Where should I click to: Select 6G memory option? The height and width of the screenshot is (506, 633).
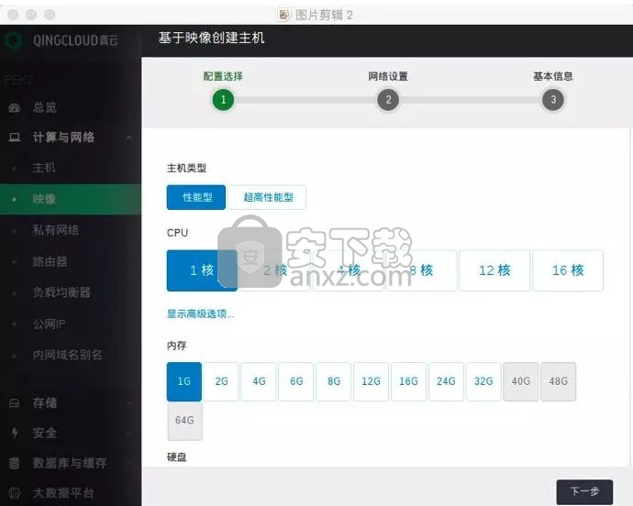(296, 381)
